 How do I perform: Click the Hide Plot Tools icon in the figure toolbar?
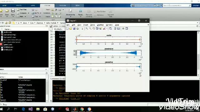click(123, 29)
